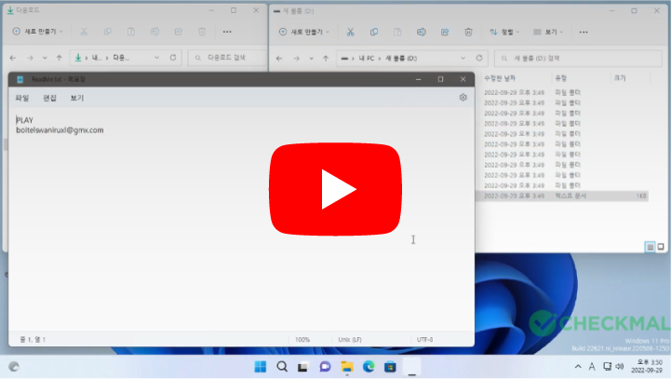Expand recent locations in D drive window
Viewport: 671px width, 379px height.
311,59
